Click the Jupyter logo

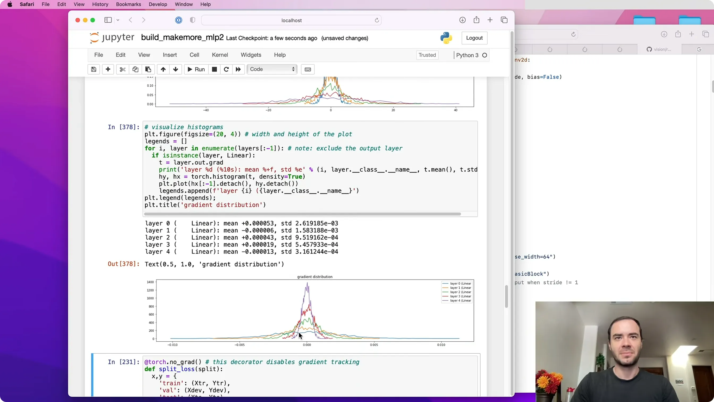point(112,38)
